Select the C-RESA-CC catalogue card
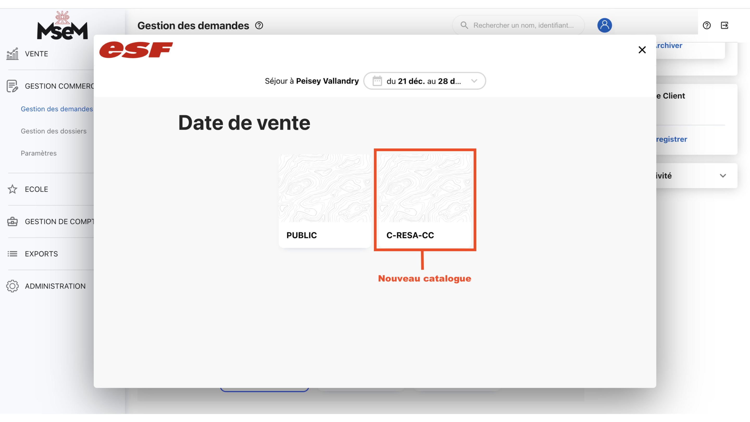The image size is (750, 422). 424,201
